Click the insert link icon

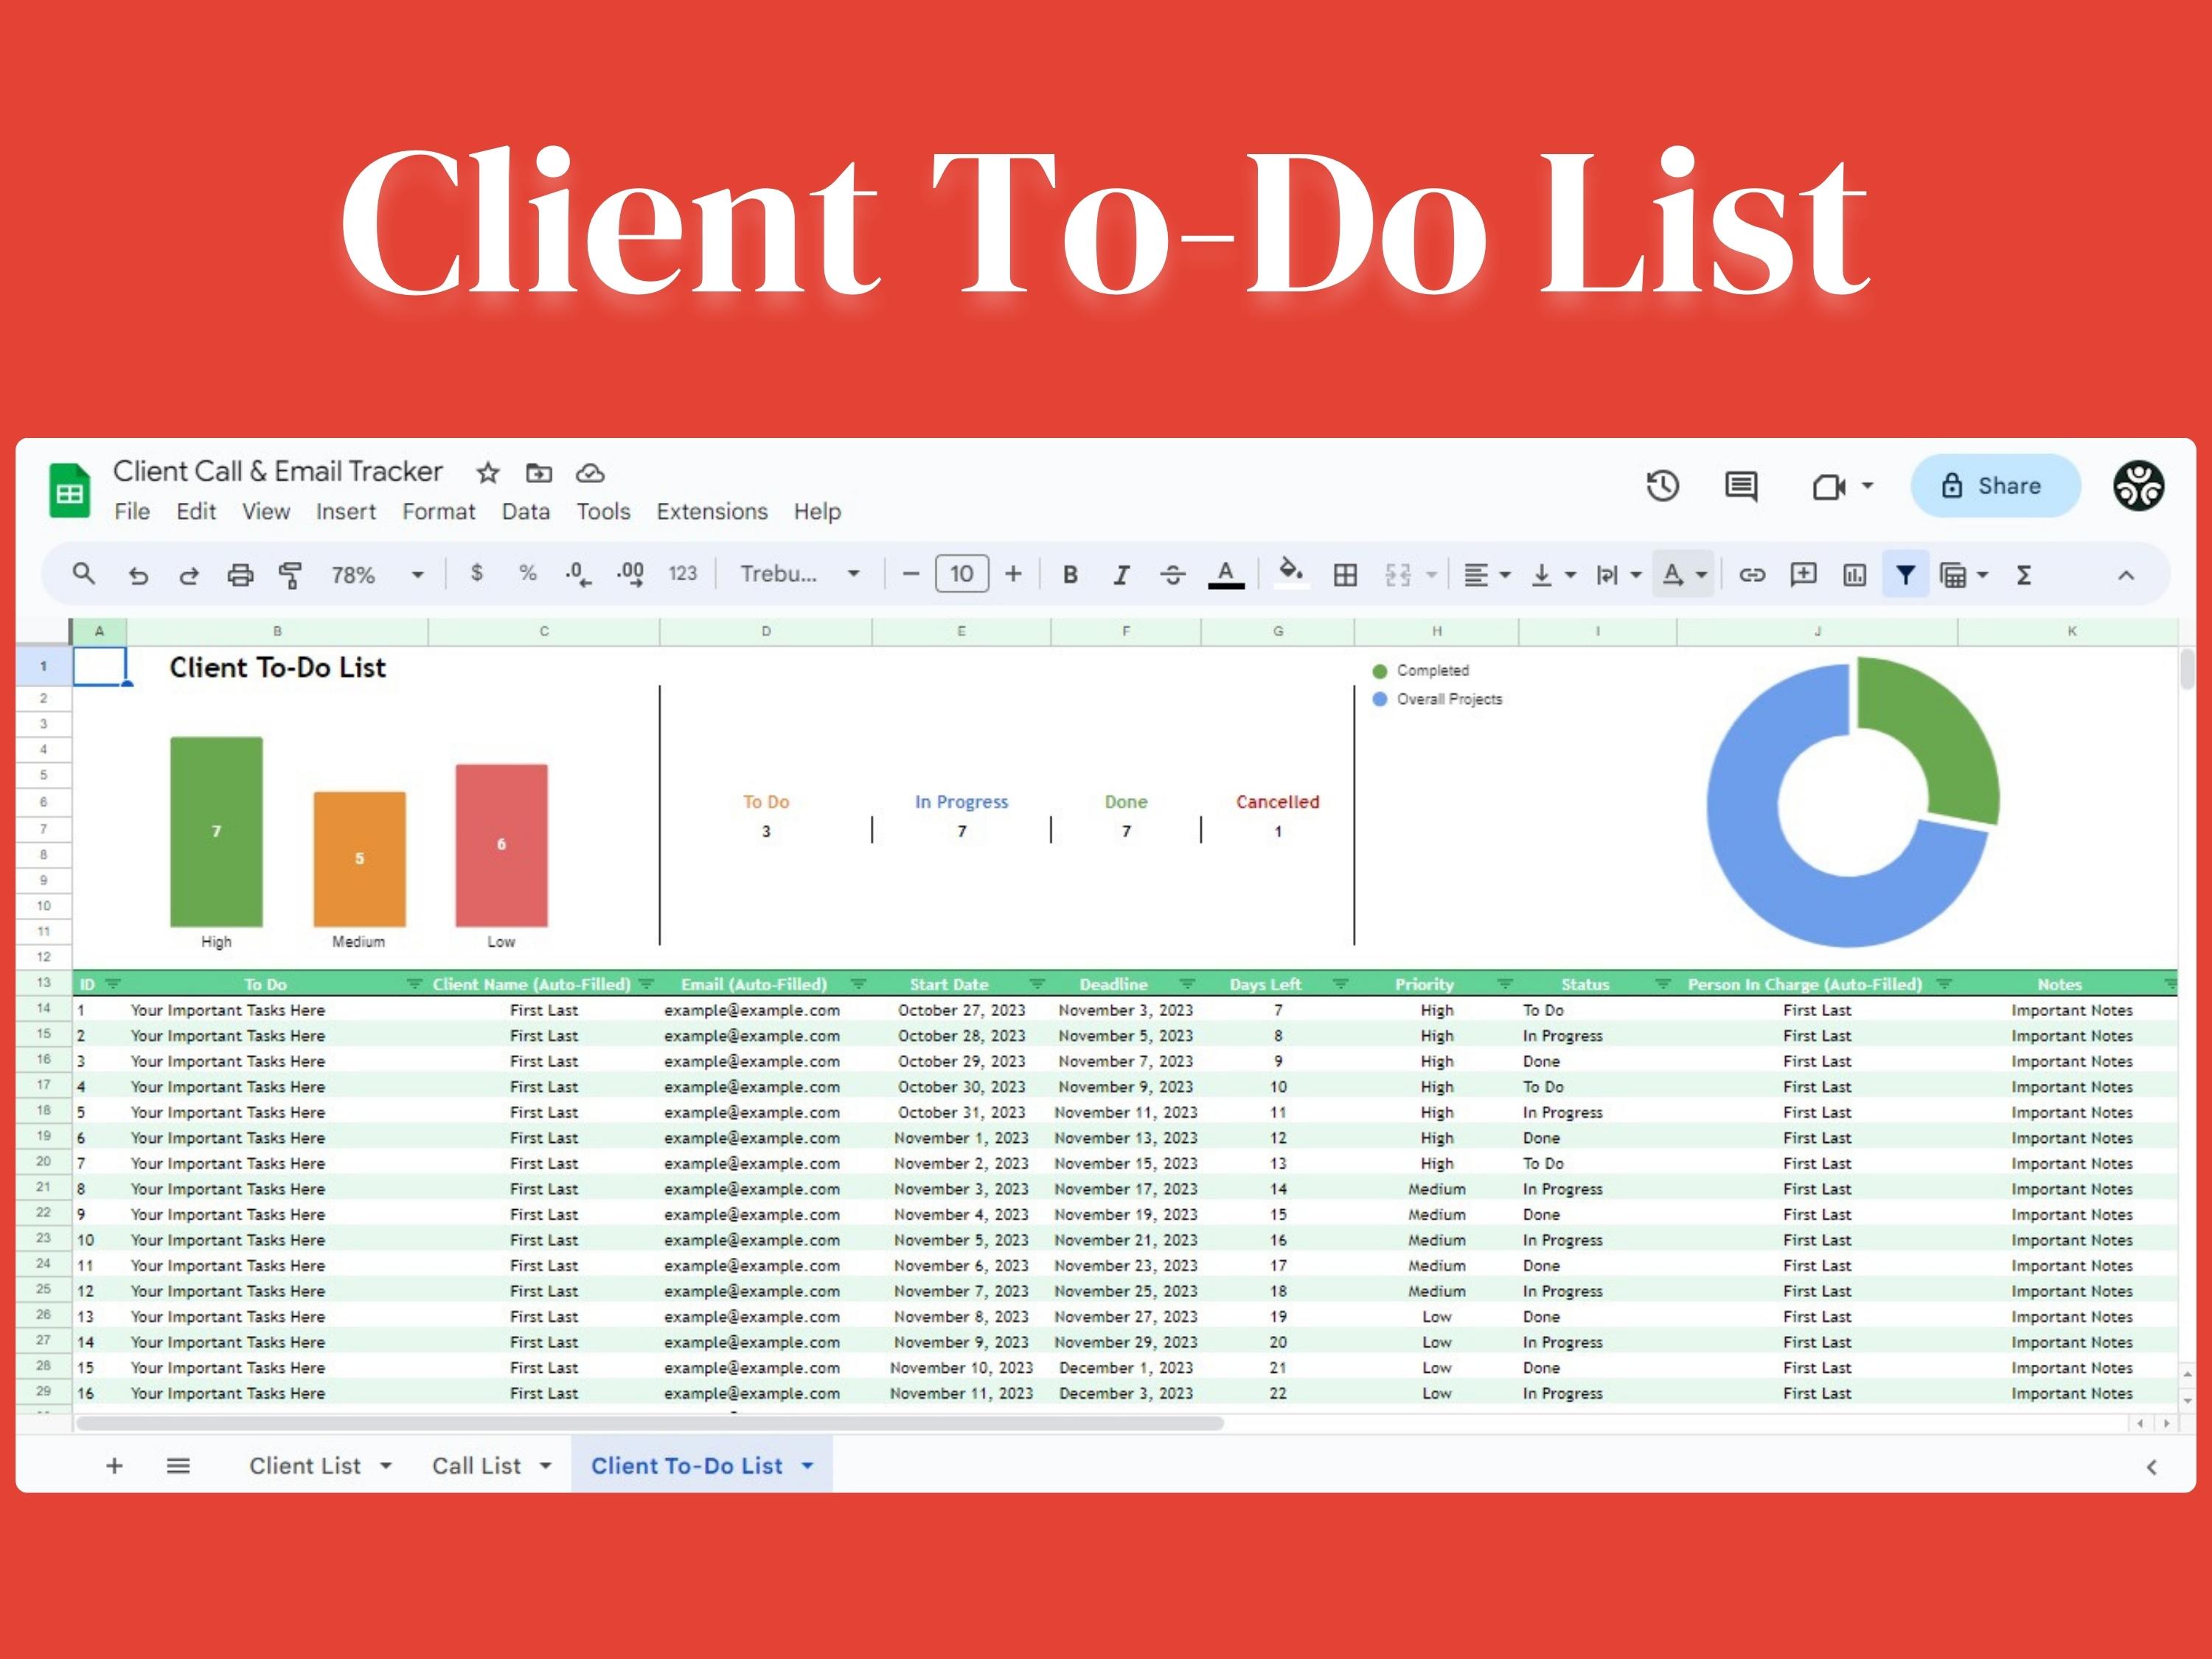(x=1752, y=575)
